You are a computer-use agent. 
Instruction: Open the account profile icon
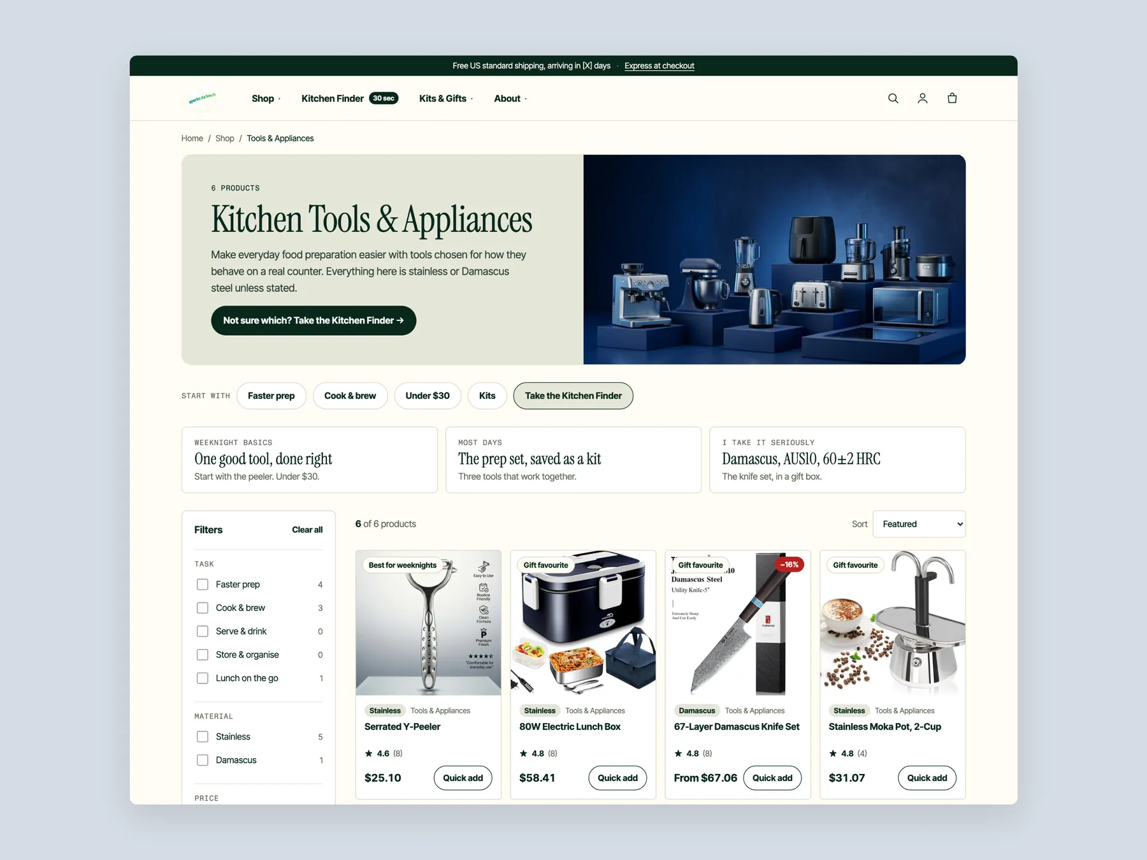tap(922, 98)
